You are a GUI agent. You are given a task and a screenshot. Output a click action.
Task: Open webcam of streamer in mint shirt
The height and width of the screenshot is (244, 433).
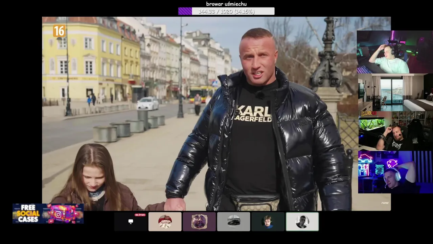395,52
